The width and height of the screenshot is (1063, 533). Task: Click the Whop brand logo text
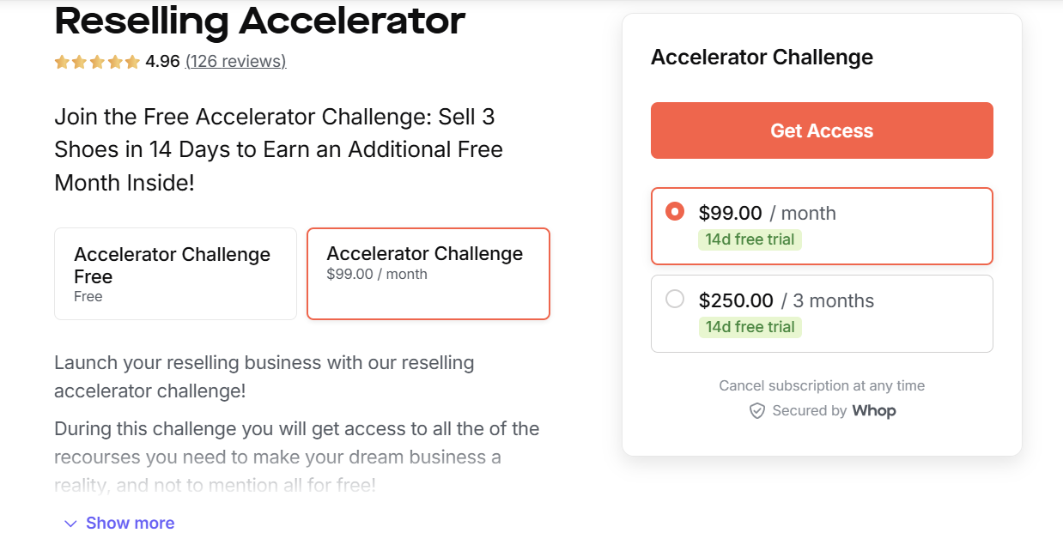coord(873,411)
